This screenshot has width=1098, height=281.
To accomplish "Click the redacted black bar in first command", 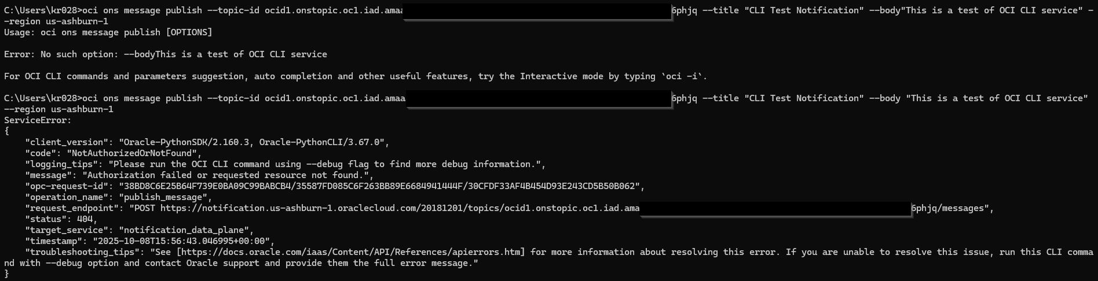I will click(537, 11).
